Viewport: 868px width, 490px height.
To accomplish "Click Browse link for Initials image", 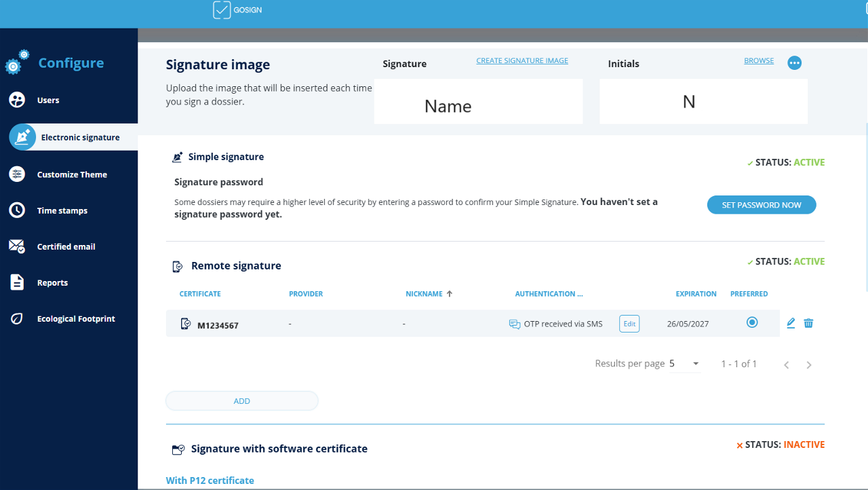I will tap(759, 61).
